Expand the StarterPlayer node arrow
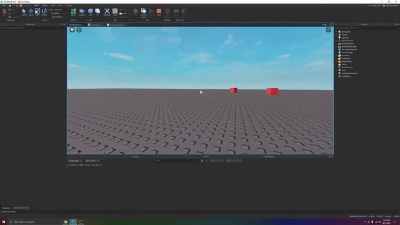 pos(336,61)
